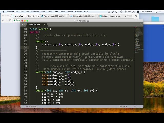Close the 01418113 Chrome tab

(x=38, y=16)
